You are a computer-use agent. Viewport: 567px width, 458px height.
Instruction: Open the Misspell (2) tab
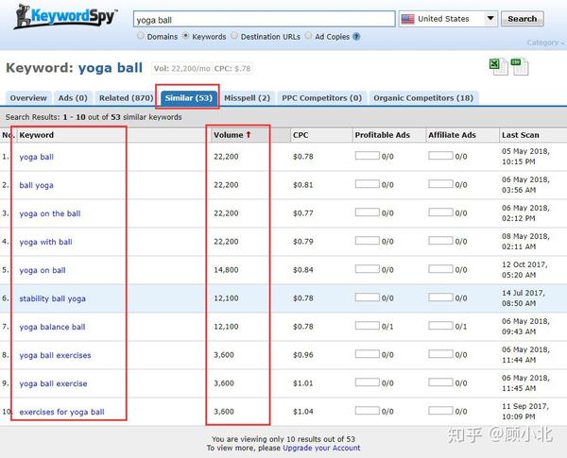click(x=247, y=98)
